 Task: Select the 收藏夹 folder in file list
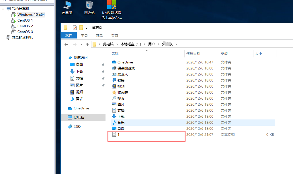[123, 92]
